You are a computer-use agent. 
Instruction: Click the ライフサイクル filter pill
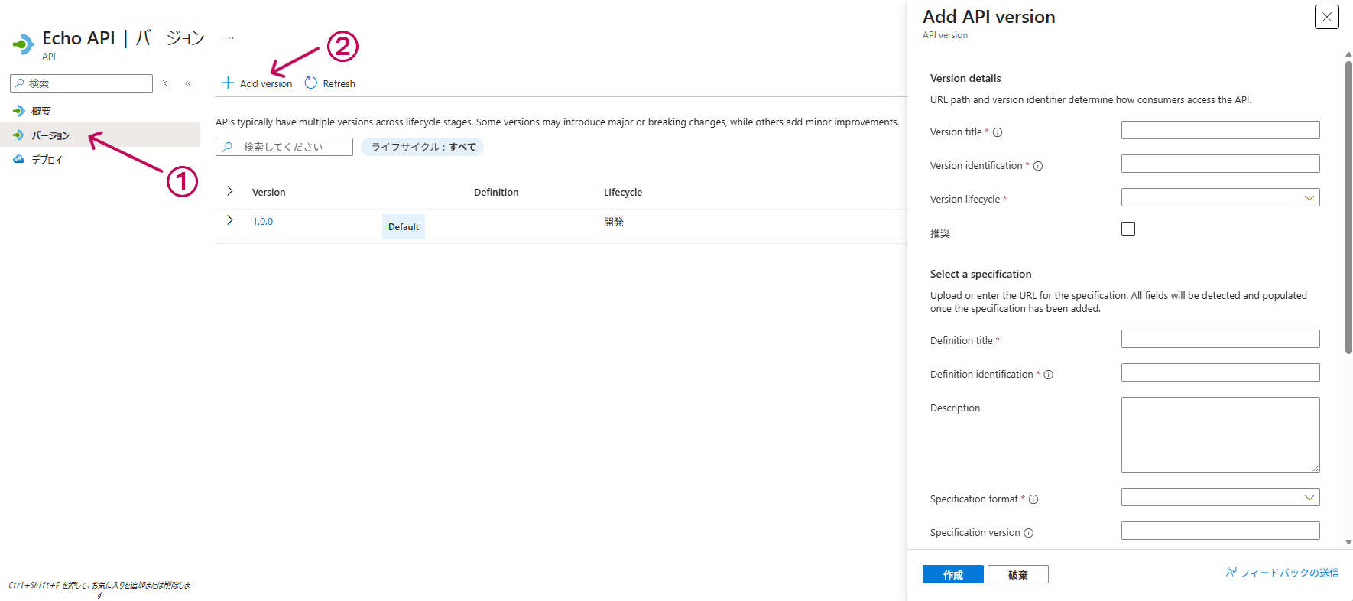coord(423,147)
